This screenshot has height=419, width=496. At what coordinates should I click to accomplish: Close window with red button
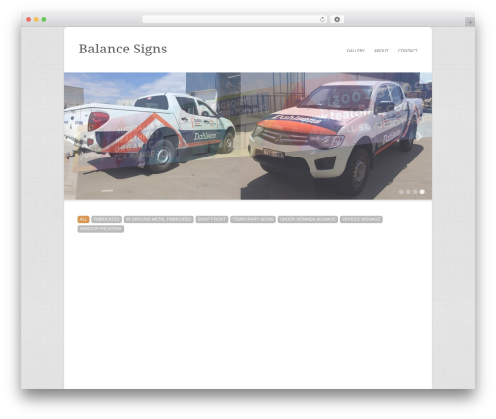(29, 19)
